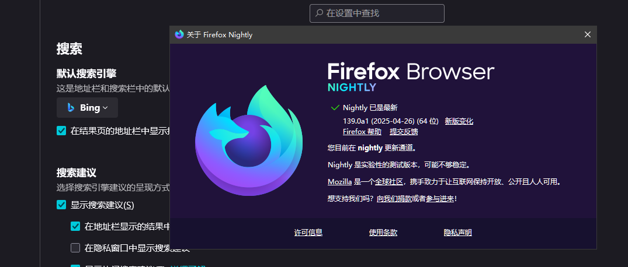Click the version text 139.0a1 (2025-04-26) (64 位)
This screenshot has height=267, width=628.
(x=391, y=121)
